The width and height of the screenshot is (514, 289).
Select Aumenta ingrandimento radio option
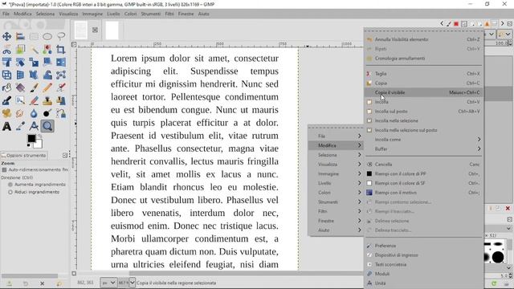point(10,185)
